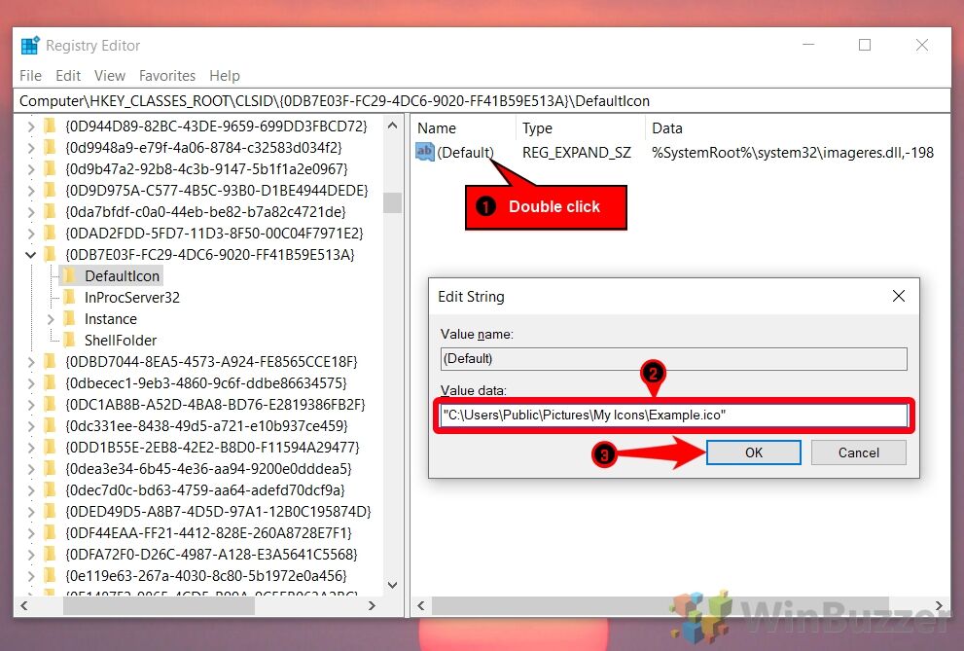The height and width of the screenshot is (651, 964).
Task: Expand the {0DC1AB8B-A52D-4BA8-BD76-E2819386FB2F} key
Action: click(31, 405)
